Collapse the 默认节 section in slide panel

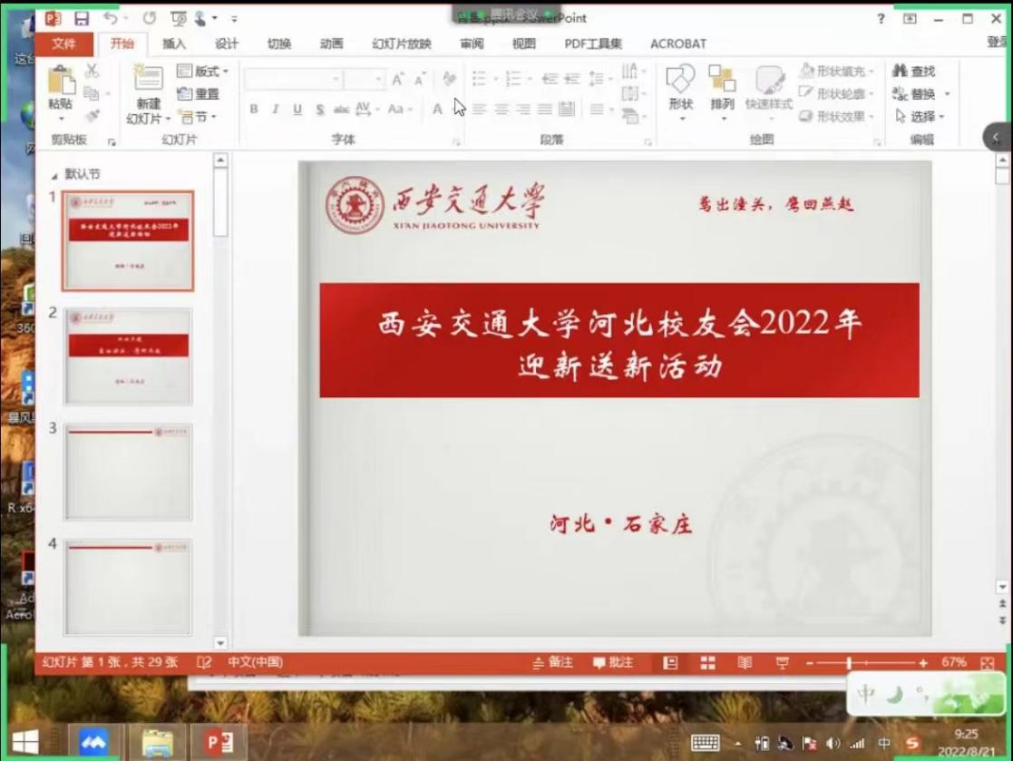(55, 174)
